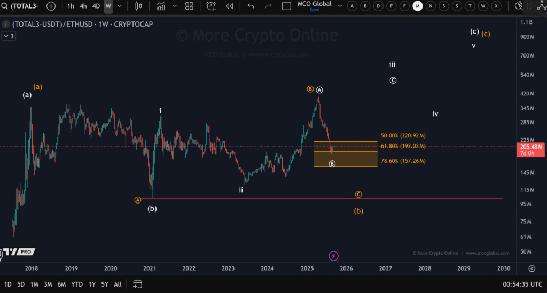
Task: Expand the indicator legend showing 3
Action: pyautogui.click(x=9, y=36)
